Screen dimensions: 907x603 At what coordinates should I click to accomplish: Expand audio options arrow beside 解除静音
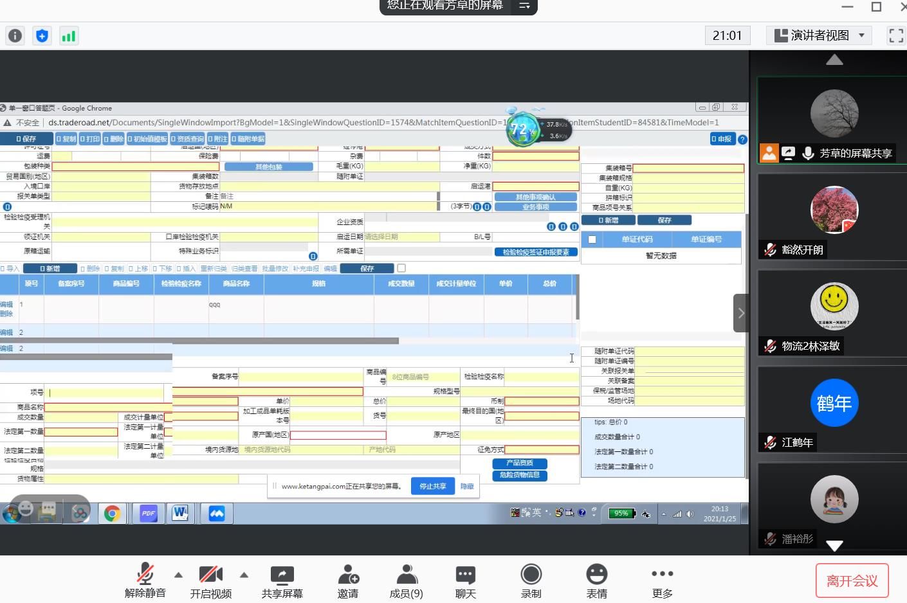point(179,575)
